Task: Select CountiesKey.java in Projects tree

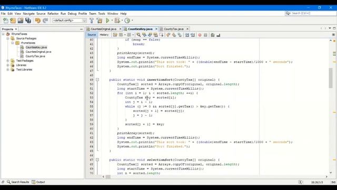Action: click(36, 47)
